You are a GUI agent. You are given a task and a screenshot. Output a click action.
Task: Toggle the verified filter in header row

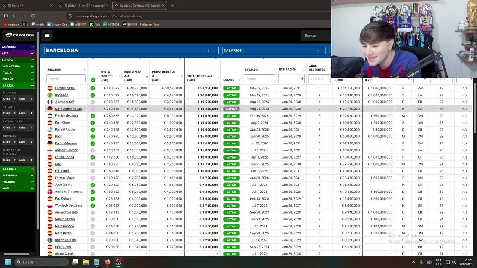[x=93, y=80]
